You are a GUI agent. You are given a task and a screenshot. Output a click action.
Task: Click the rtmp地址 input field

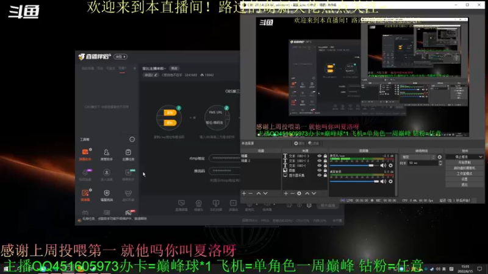[x=224, y=158]
